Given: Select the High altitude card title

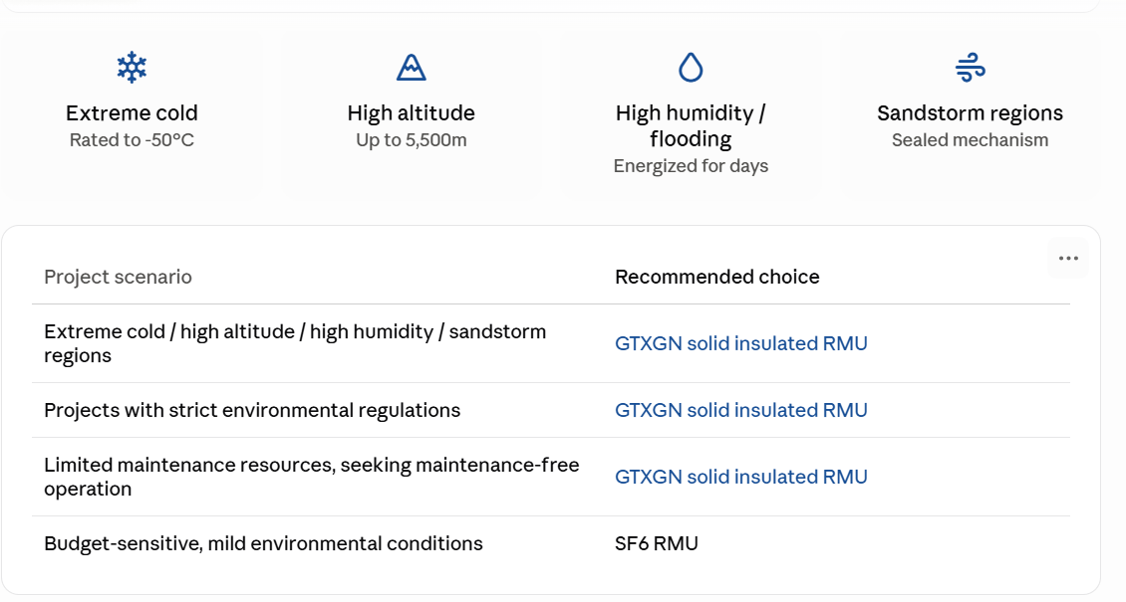Looking at the screenshot, I should [x=412, y=113].
